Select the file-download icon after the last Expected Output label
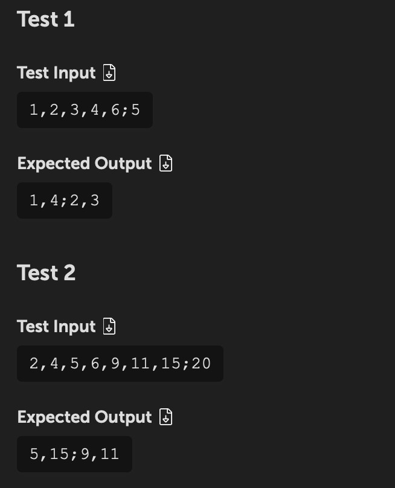This screenshot has height=488, width=395. [x=165, y=417]
